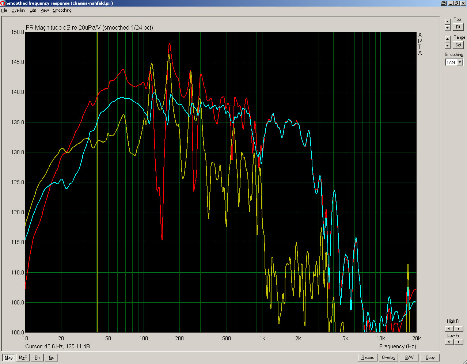Move Low Fr limit right
This screenshot has height=364, width=467.
[x=458, y=342]
